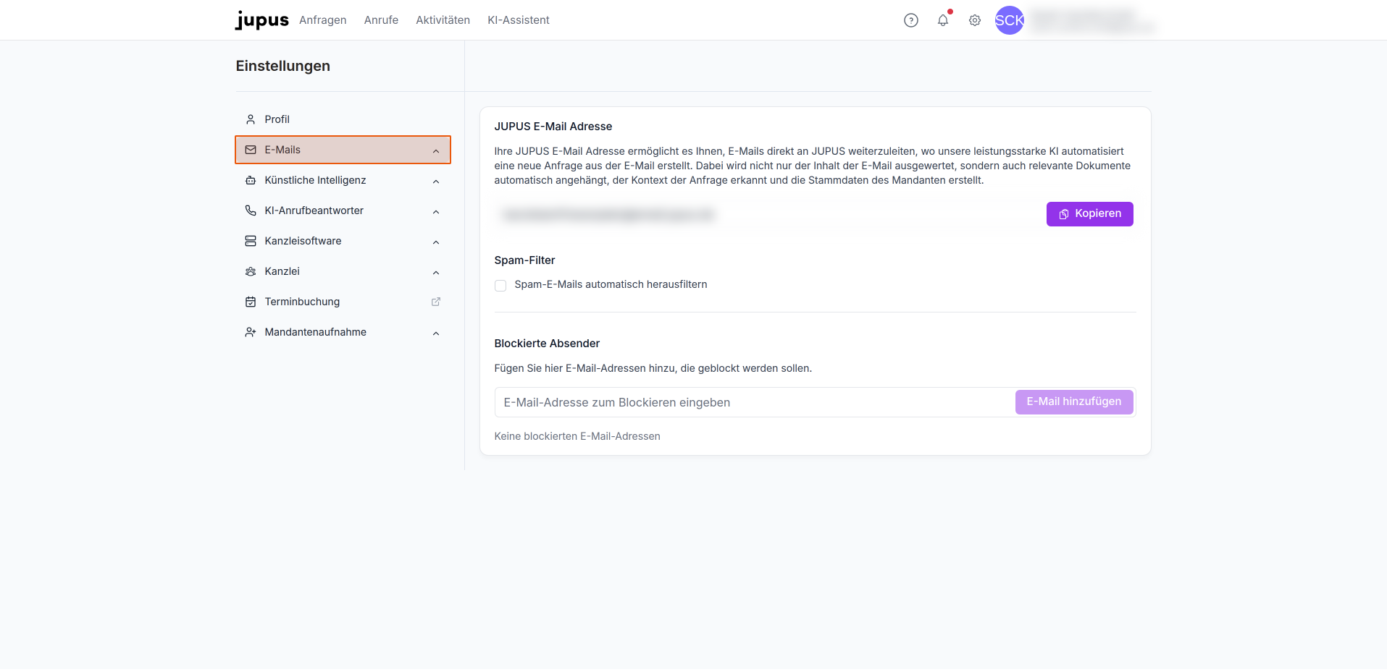Screen dimensions: 1387x672
Task: Click the Profil person icon
Action: pos(251,119)
